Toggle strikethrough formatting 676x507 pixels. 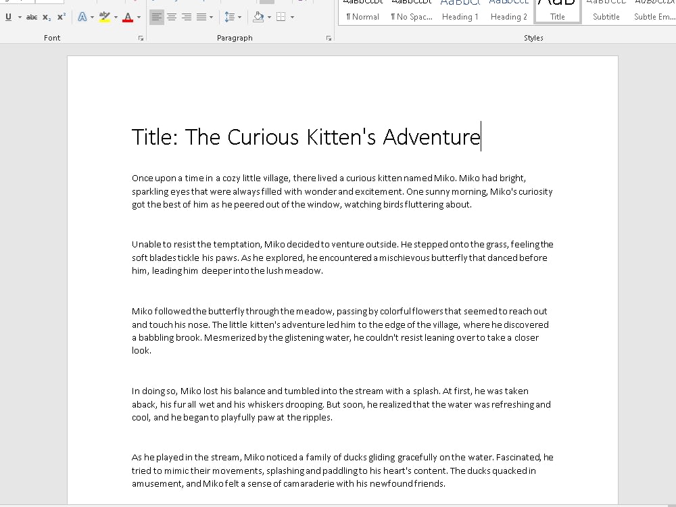coord(32,18)
